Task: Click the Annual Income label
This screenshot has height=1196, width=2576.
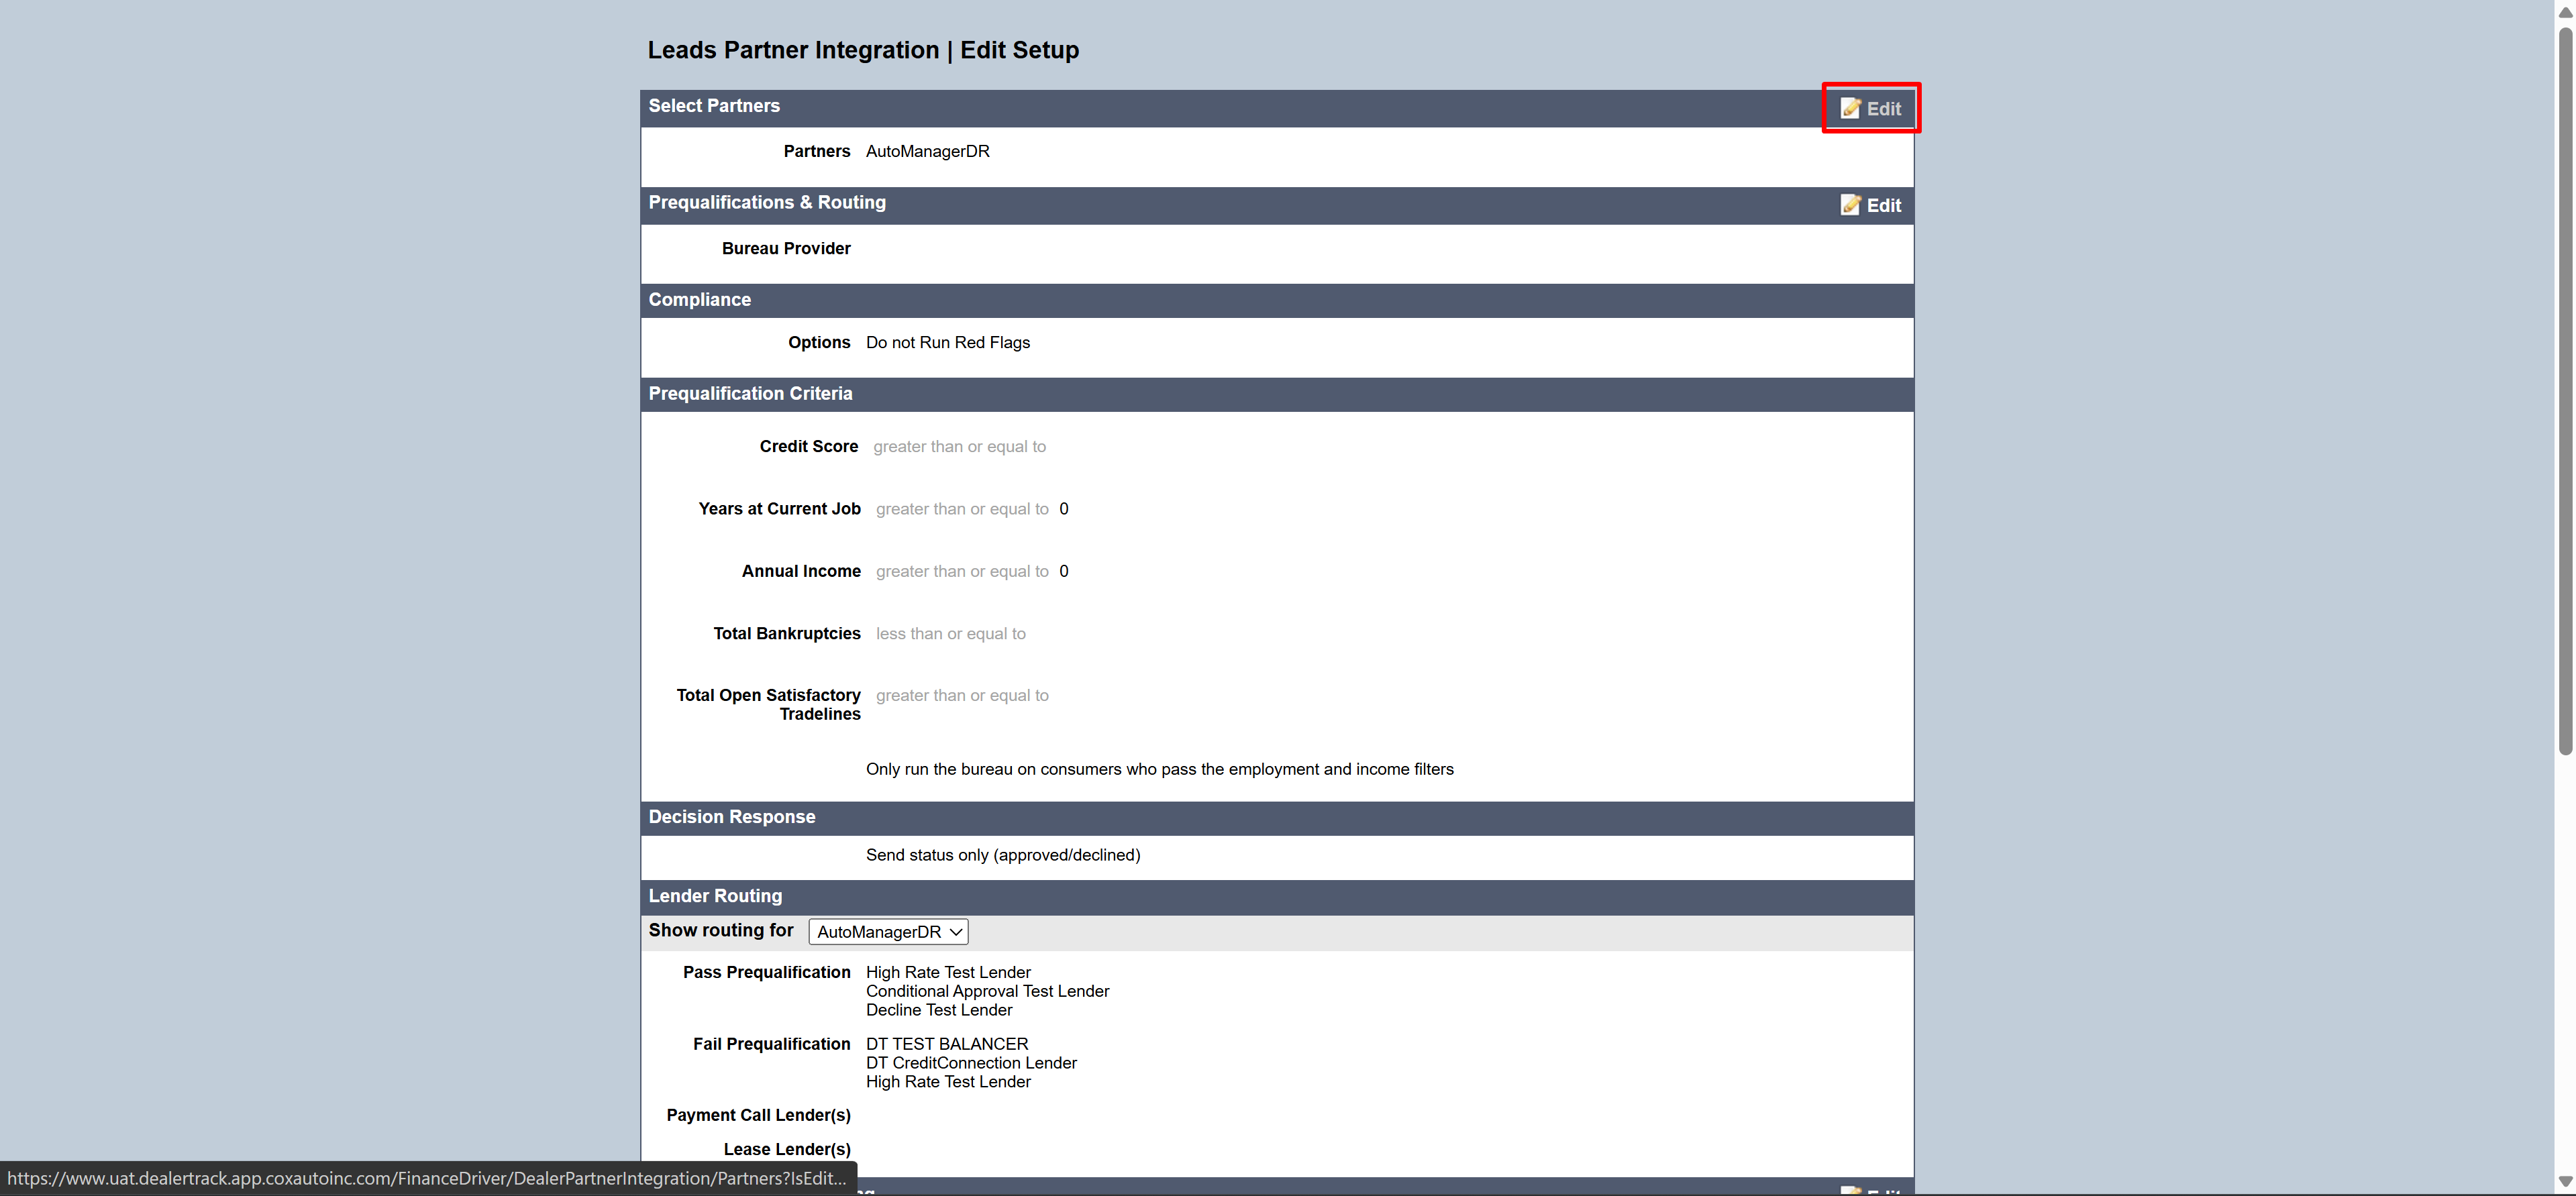Action: [x=801, y=571]
